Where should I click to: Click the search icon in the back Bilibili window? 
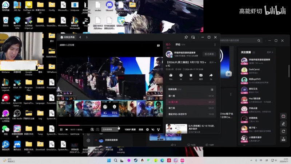coord(259,40)
